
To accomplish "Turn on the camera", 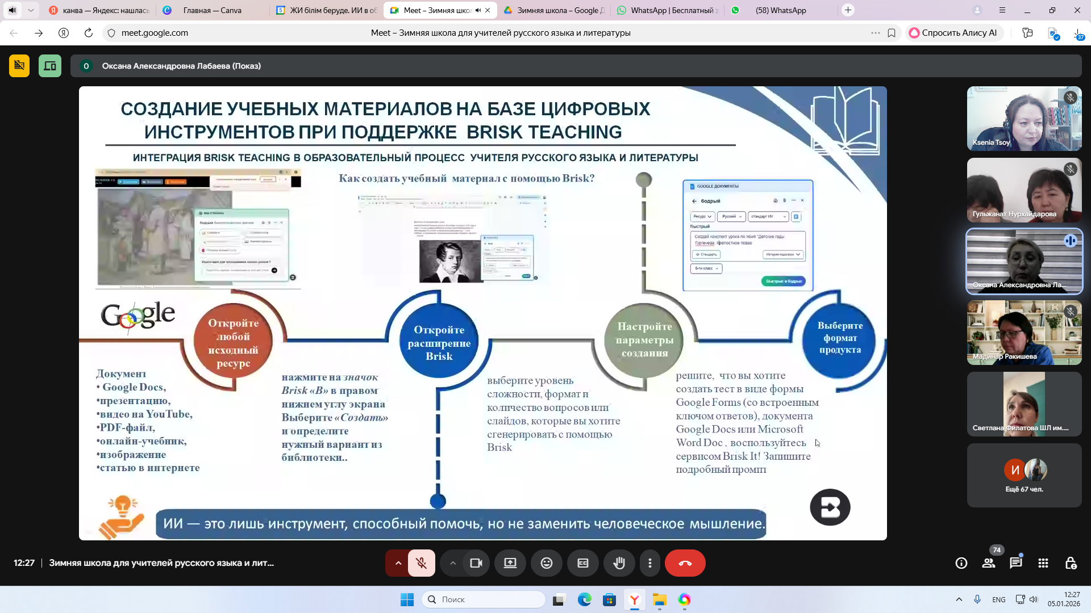I will [x=476, y=562].
